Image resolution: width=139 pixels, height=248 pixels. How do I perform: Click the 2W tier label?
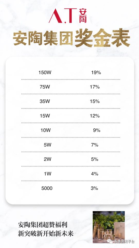point(47,159)
